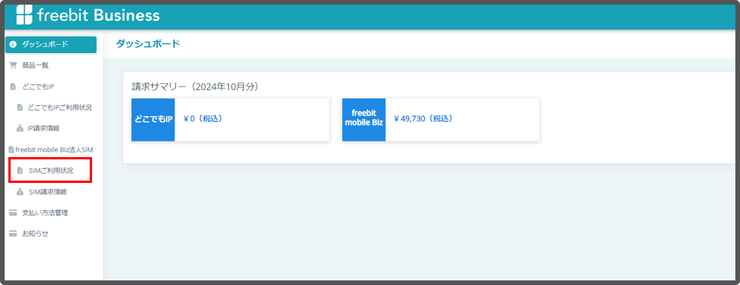
Task: Open 支払い方法管理 in the sidebar
Action: [45, 213]
